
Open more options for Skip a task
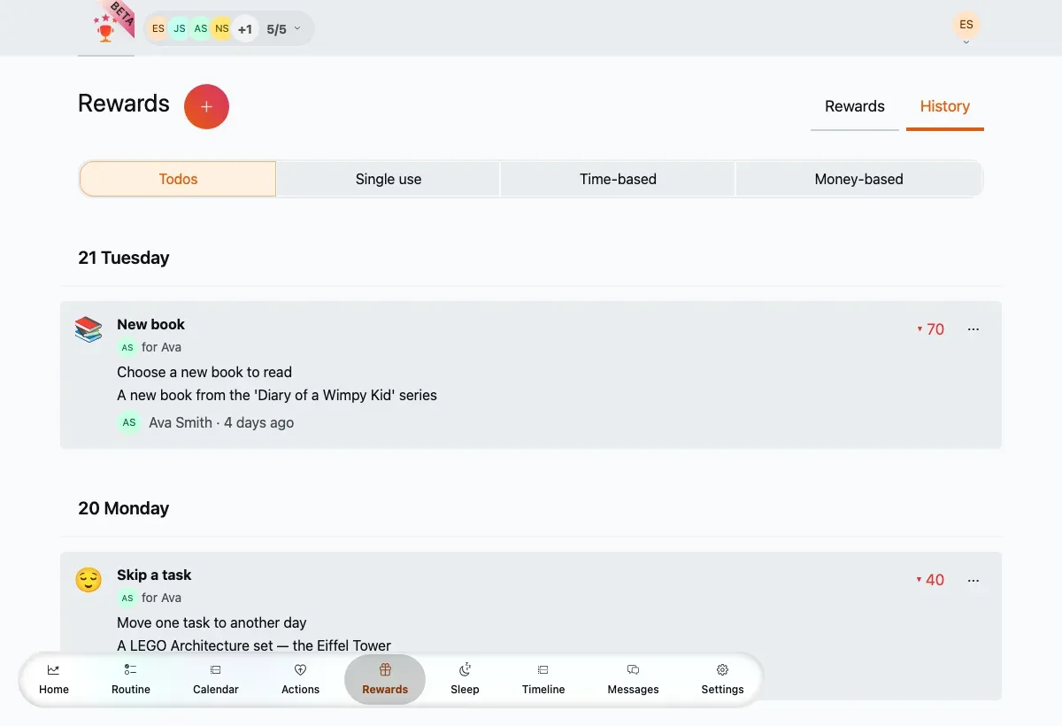point(973,580)
